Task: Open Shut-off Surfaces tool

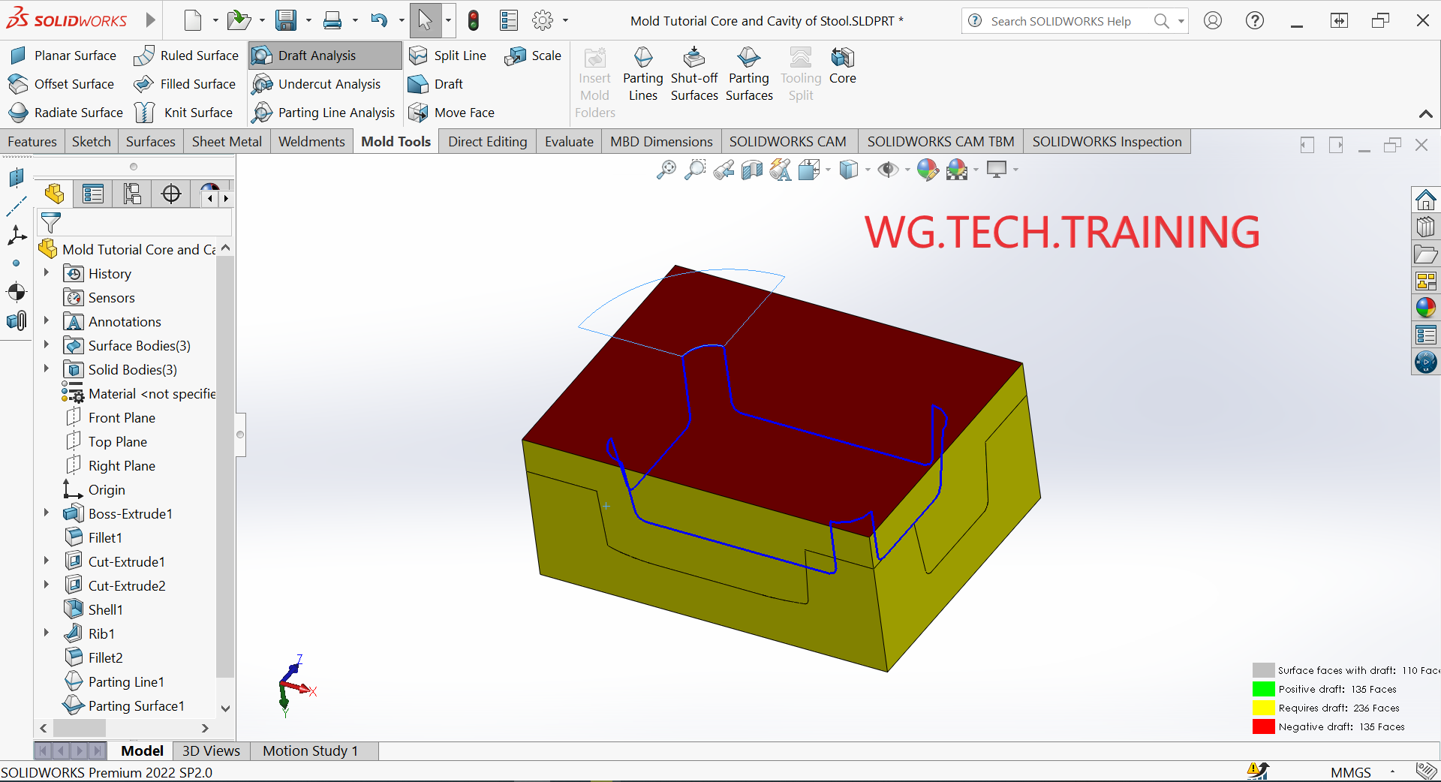Action: [x=694, y=75]
